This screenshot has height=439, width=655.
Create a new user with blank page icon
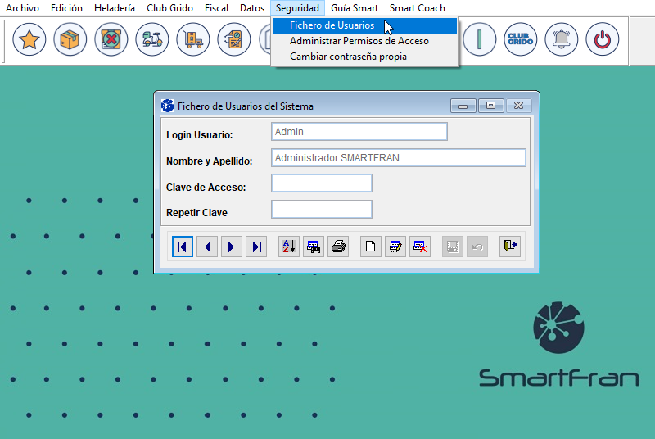(371, 247)
